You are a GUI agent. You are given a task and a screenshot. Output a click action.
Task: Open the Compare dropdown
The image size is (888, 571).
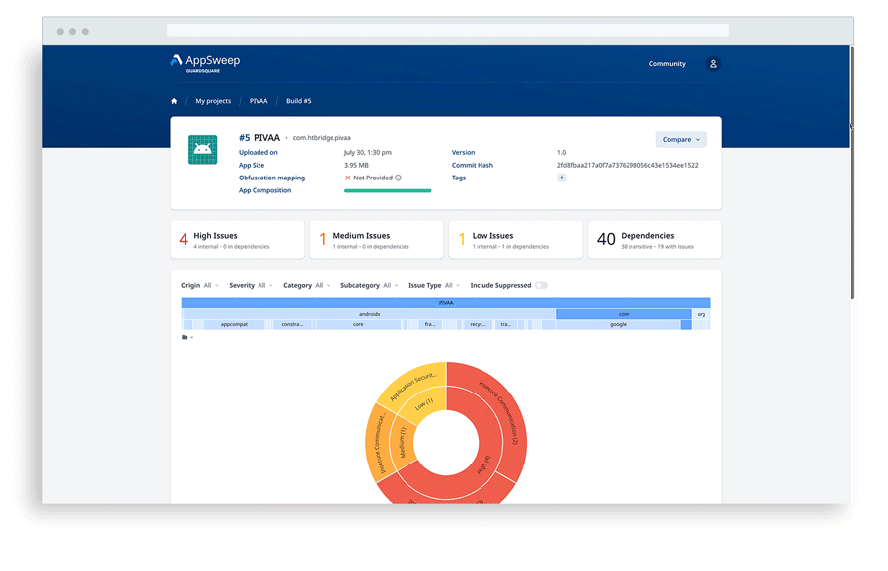tap(681, 140)
